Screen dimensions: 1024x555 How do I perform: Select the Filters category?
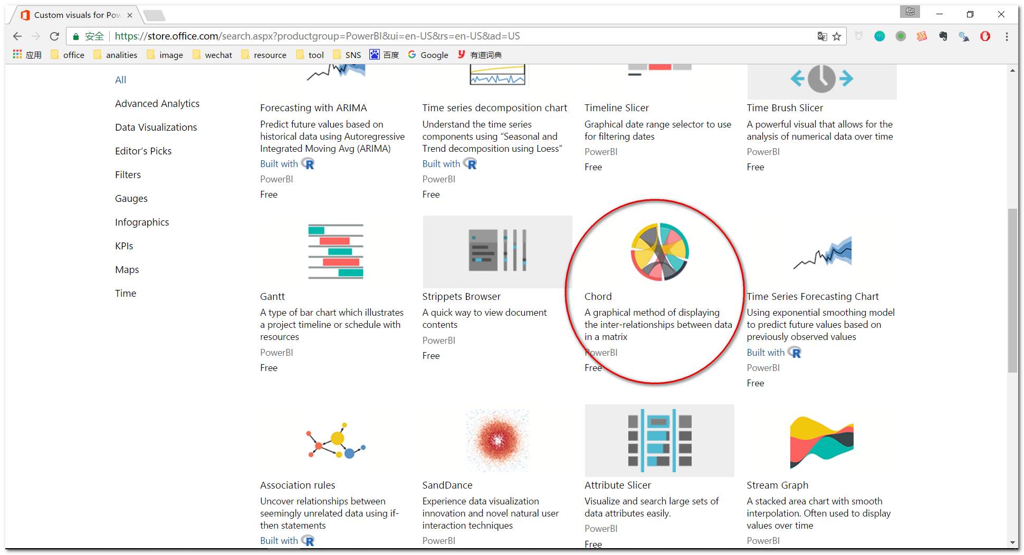(x=128, y=175)
